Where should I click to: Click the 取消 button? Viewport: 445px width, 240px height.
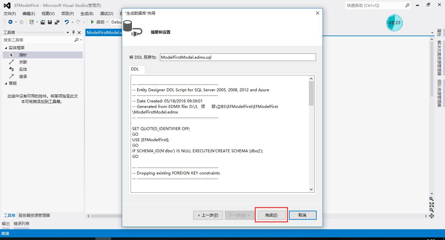point(302,215)
